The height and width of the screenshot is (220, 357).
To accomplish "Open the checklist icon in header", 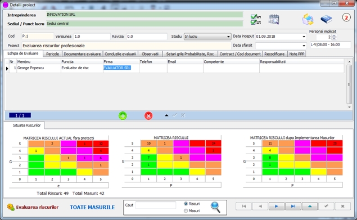I will (256, 20).
